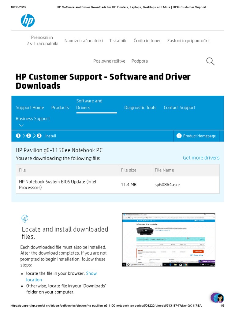Open the search magnifier icon
The height and width of the screenshot is (313, 235).
pos(210,61)
